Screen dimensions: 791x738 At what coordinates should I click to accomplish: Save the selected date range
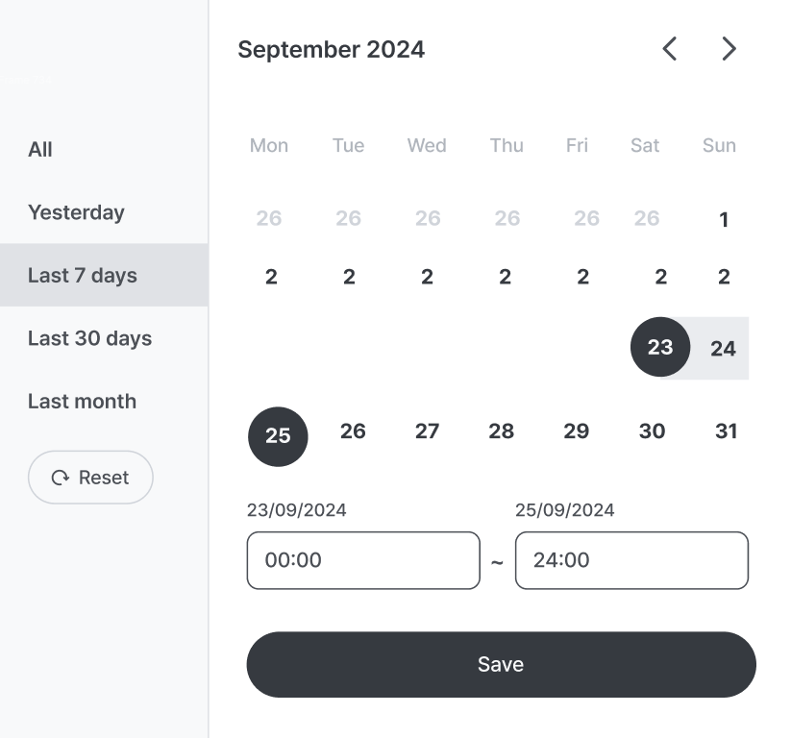pyautogui.click(x=501, y=664)
